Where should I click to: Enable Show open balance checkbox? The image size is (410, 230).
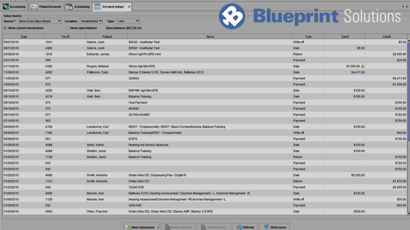pyautogui.click(x=67, y=28)
